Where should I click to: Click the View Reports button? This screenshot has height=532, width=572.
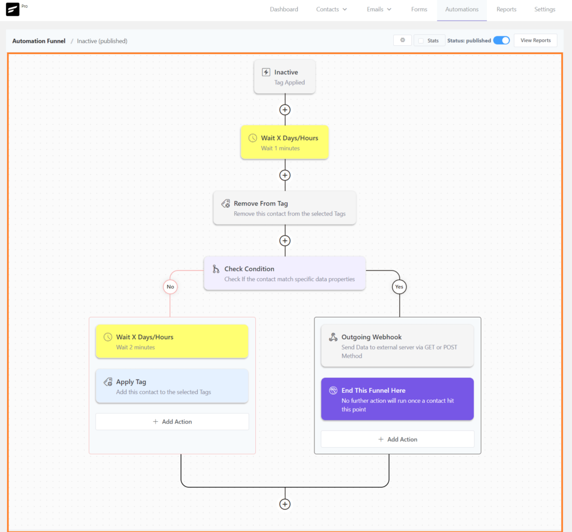click(x=535, y=40)
